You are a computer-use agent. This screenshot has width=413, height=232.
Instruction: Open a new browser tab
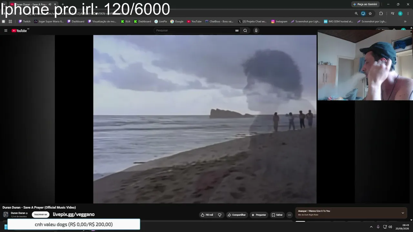coord(63,4)
